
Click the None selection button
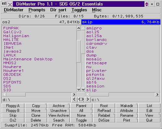[81, 115]
